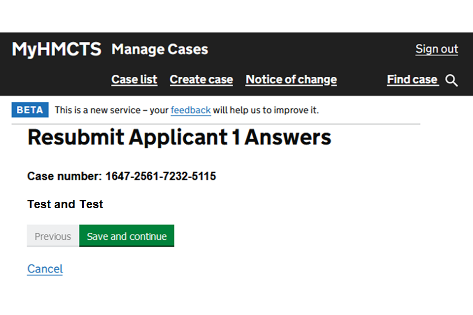Click the 'Test and Test' case name
The height and width of the screenshot is (315, 473).
tap(65, 204)
